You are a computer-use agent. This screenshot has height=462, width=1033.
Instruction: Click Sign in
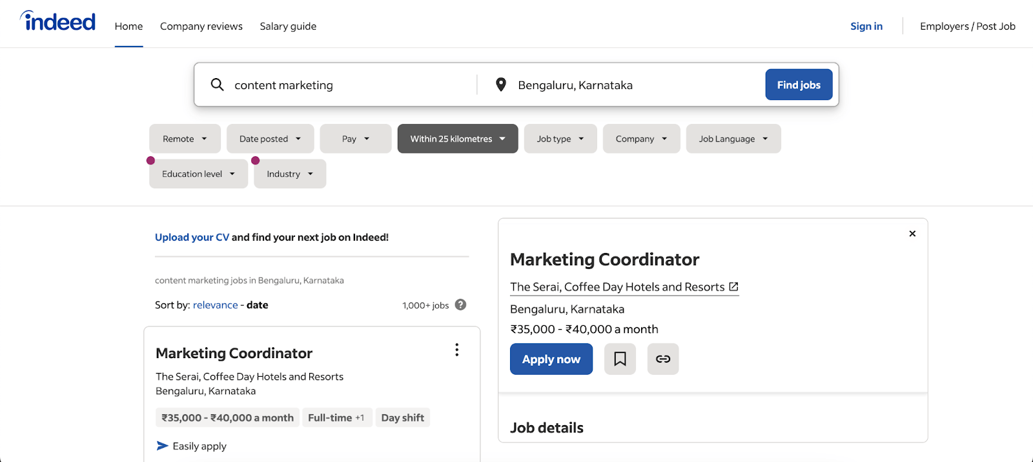866,26
